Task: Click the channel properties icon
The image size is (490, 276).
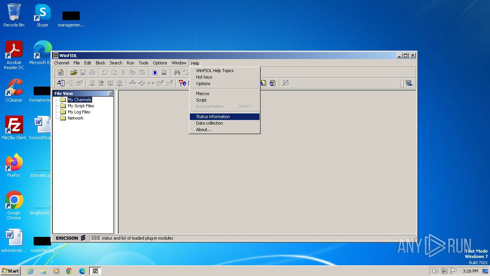Action: pos(79,83)
